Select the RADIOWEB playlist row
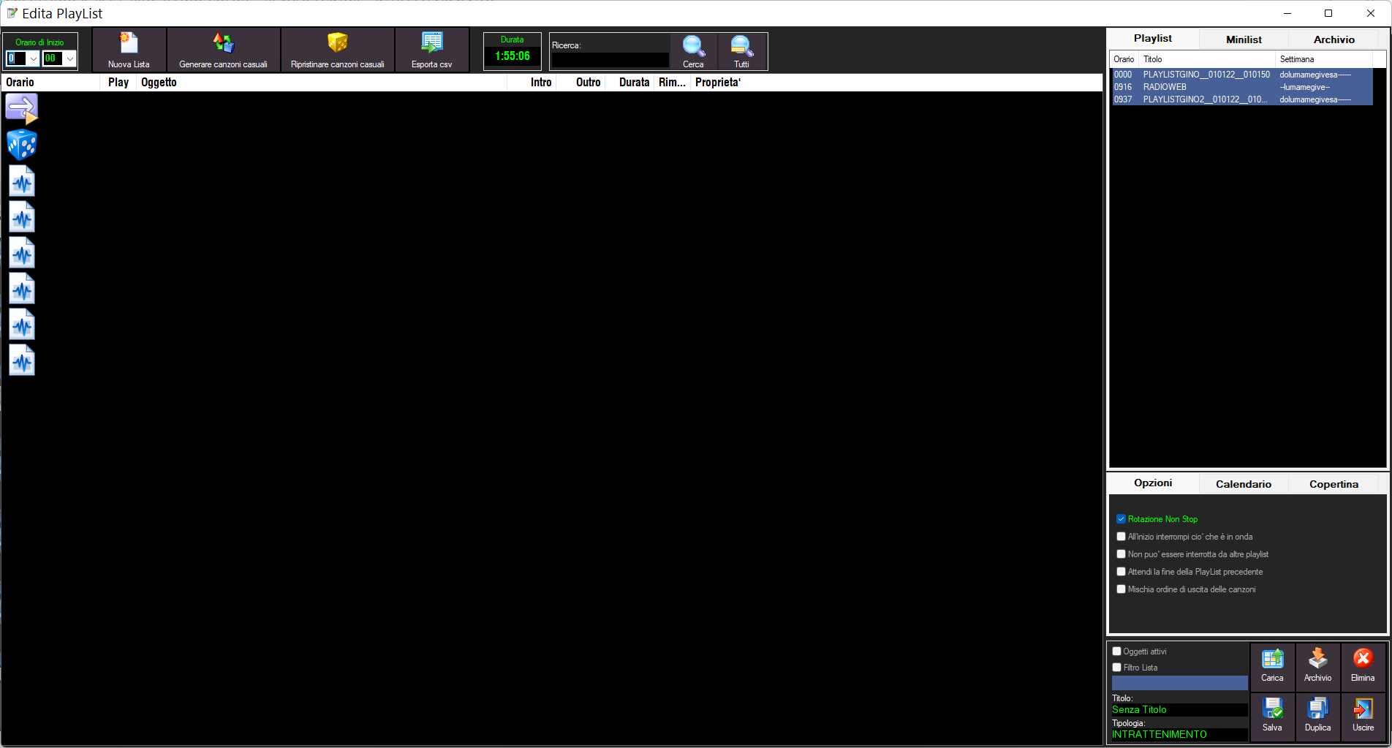This screenshot has height=748, width=1392. [x=1242, y=87]
